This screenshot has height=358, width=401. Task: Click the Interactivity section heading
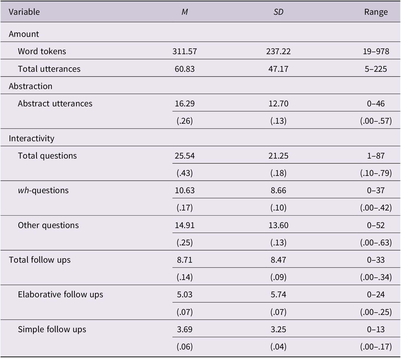pyautogui.click(x=31, y=138)
